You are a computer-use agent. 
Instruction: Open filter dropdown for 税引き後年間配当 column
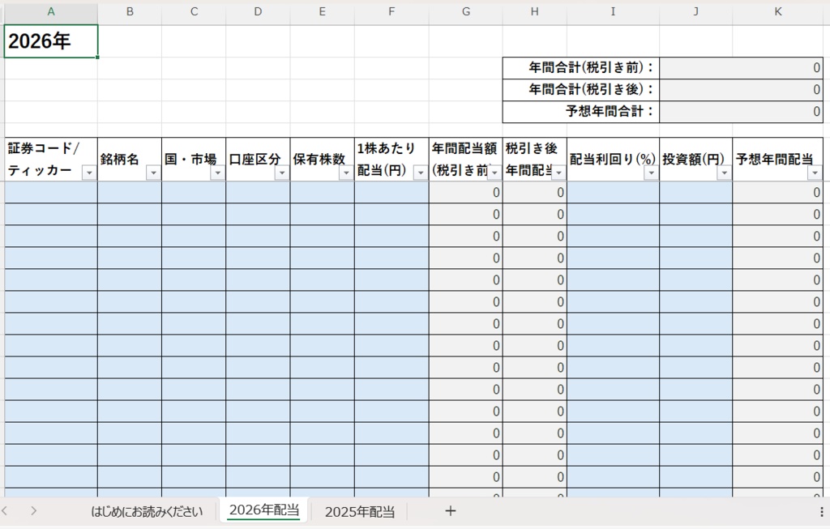[x=558, y=173]
